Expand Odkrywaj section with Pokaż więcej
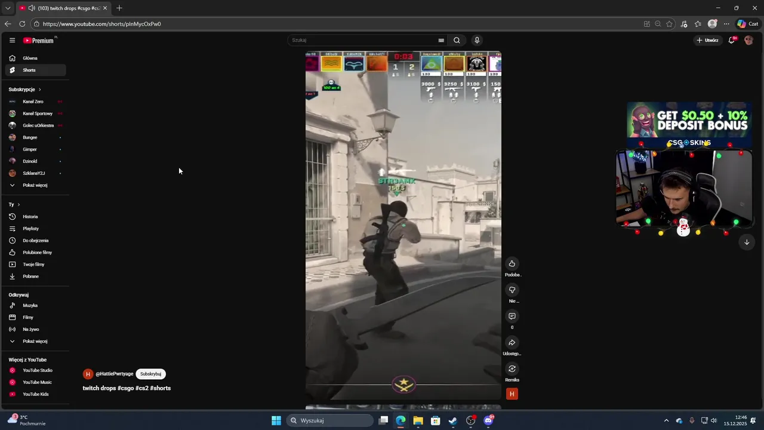 click(36, 341)
